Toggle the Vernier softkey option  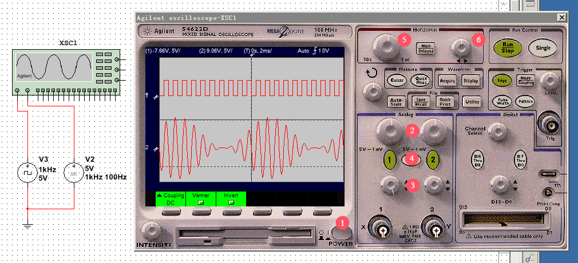(200, 199)
